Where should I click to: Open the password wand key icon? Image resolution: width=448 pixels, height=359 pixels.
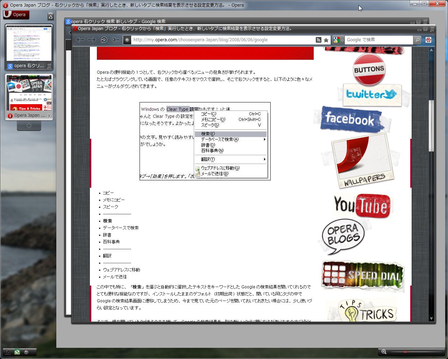pos(116,40)
